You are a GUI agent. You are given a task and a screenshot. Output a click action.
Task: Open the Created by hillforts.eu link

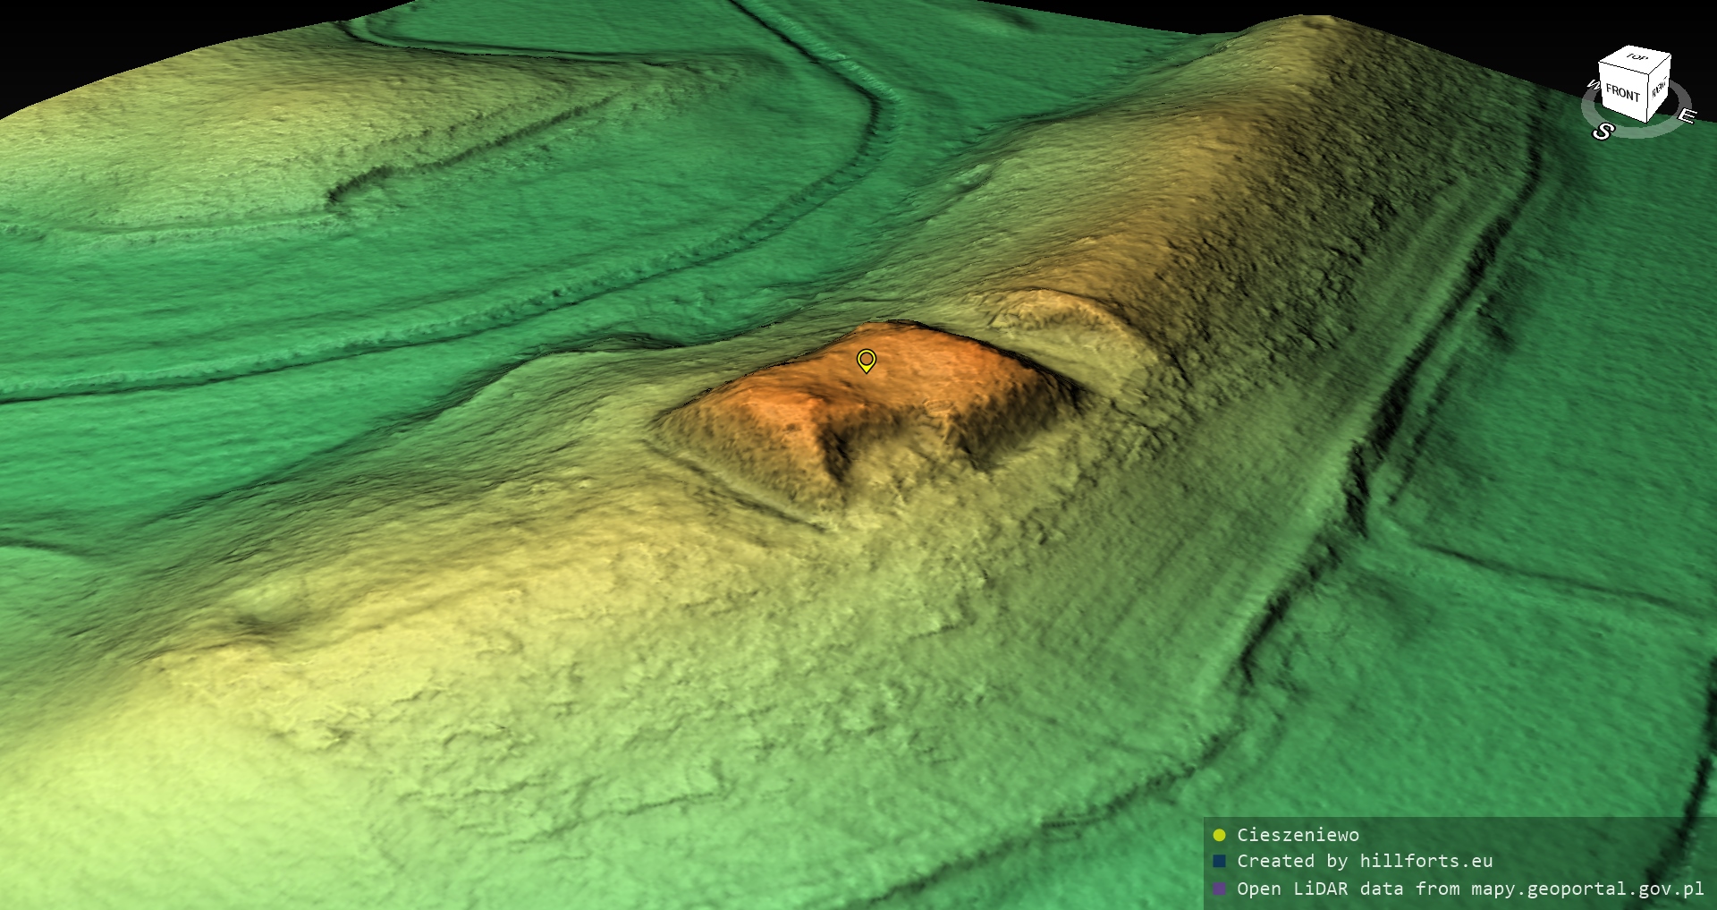pyautogui.click(x=1365, y=861)
